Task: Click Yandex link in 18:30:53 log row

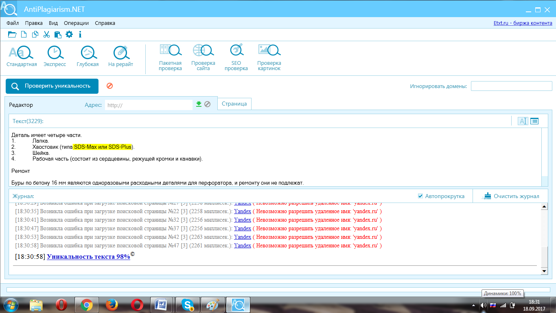Action: pos(243,237)
